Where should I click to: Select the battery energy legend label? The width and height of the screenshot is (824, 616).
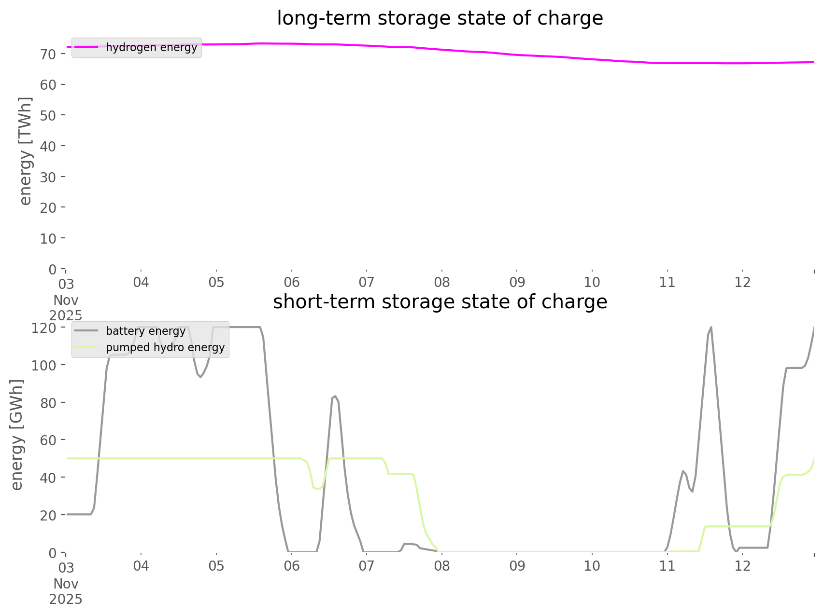(x=145, y=331)
